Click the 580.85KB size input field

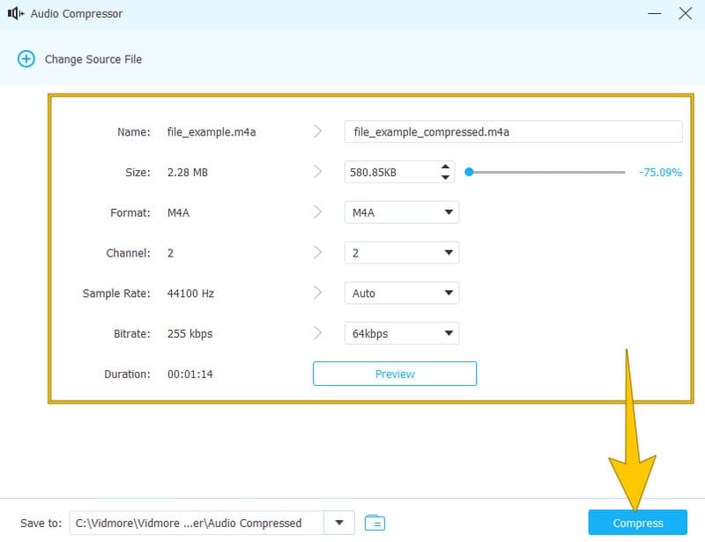coord(390,173)
